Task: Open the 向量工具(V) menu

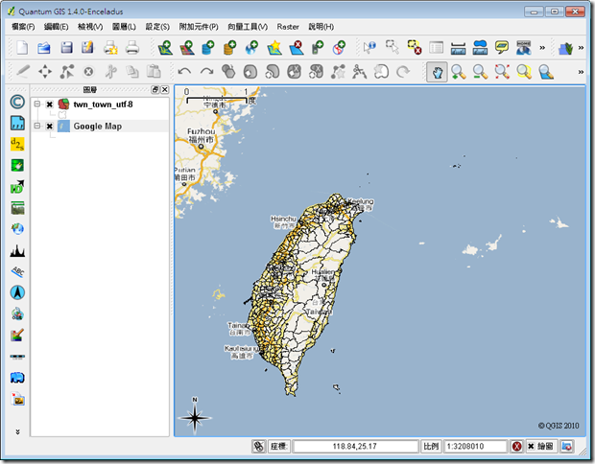Action: pos(250,26)
